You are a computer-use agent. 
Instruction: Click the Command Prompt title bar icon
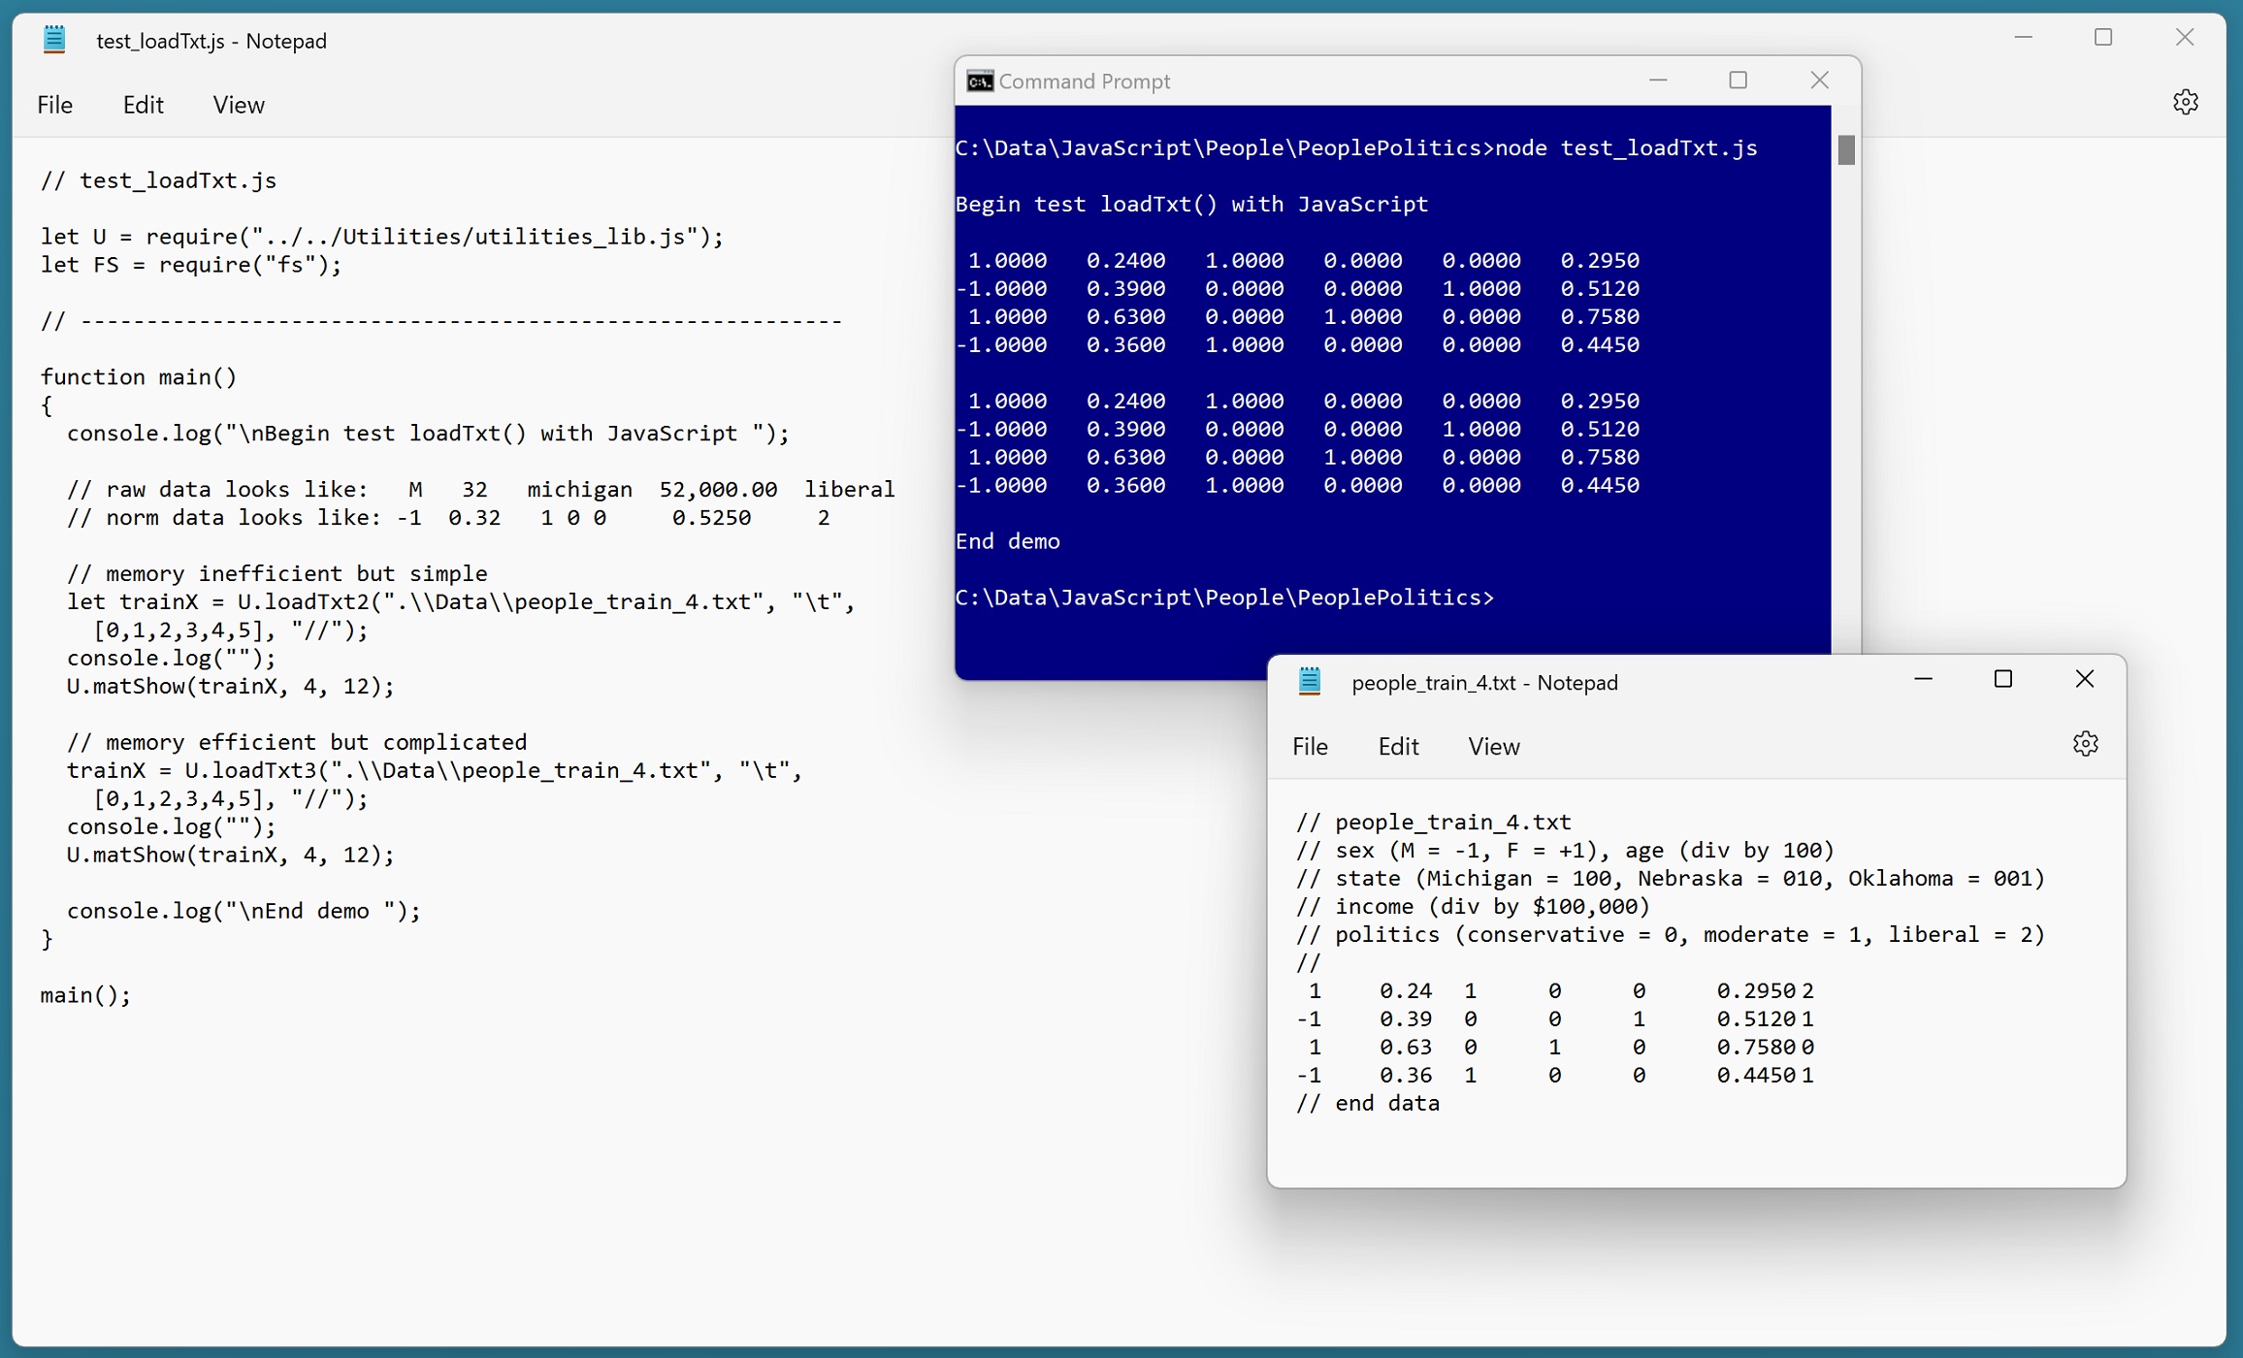click(980, 81)
